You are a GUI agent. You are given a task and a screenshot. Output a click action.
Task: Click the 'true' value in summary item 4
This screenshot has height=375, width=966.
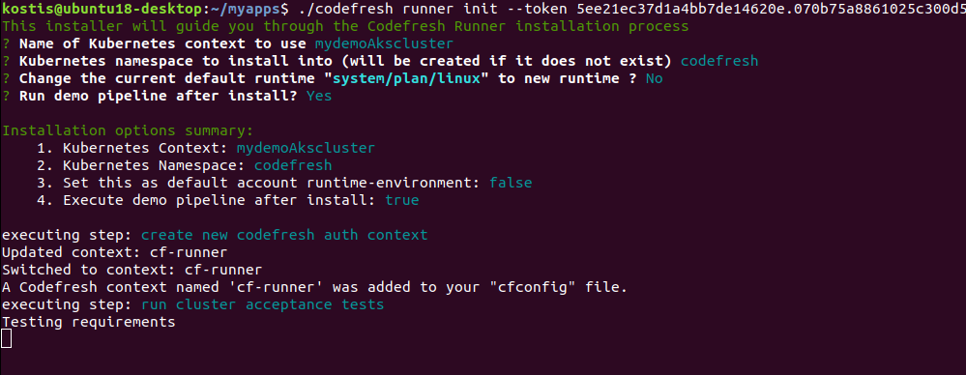tap(401, 200)
